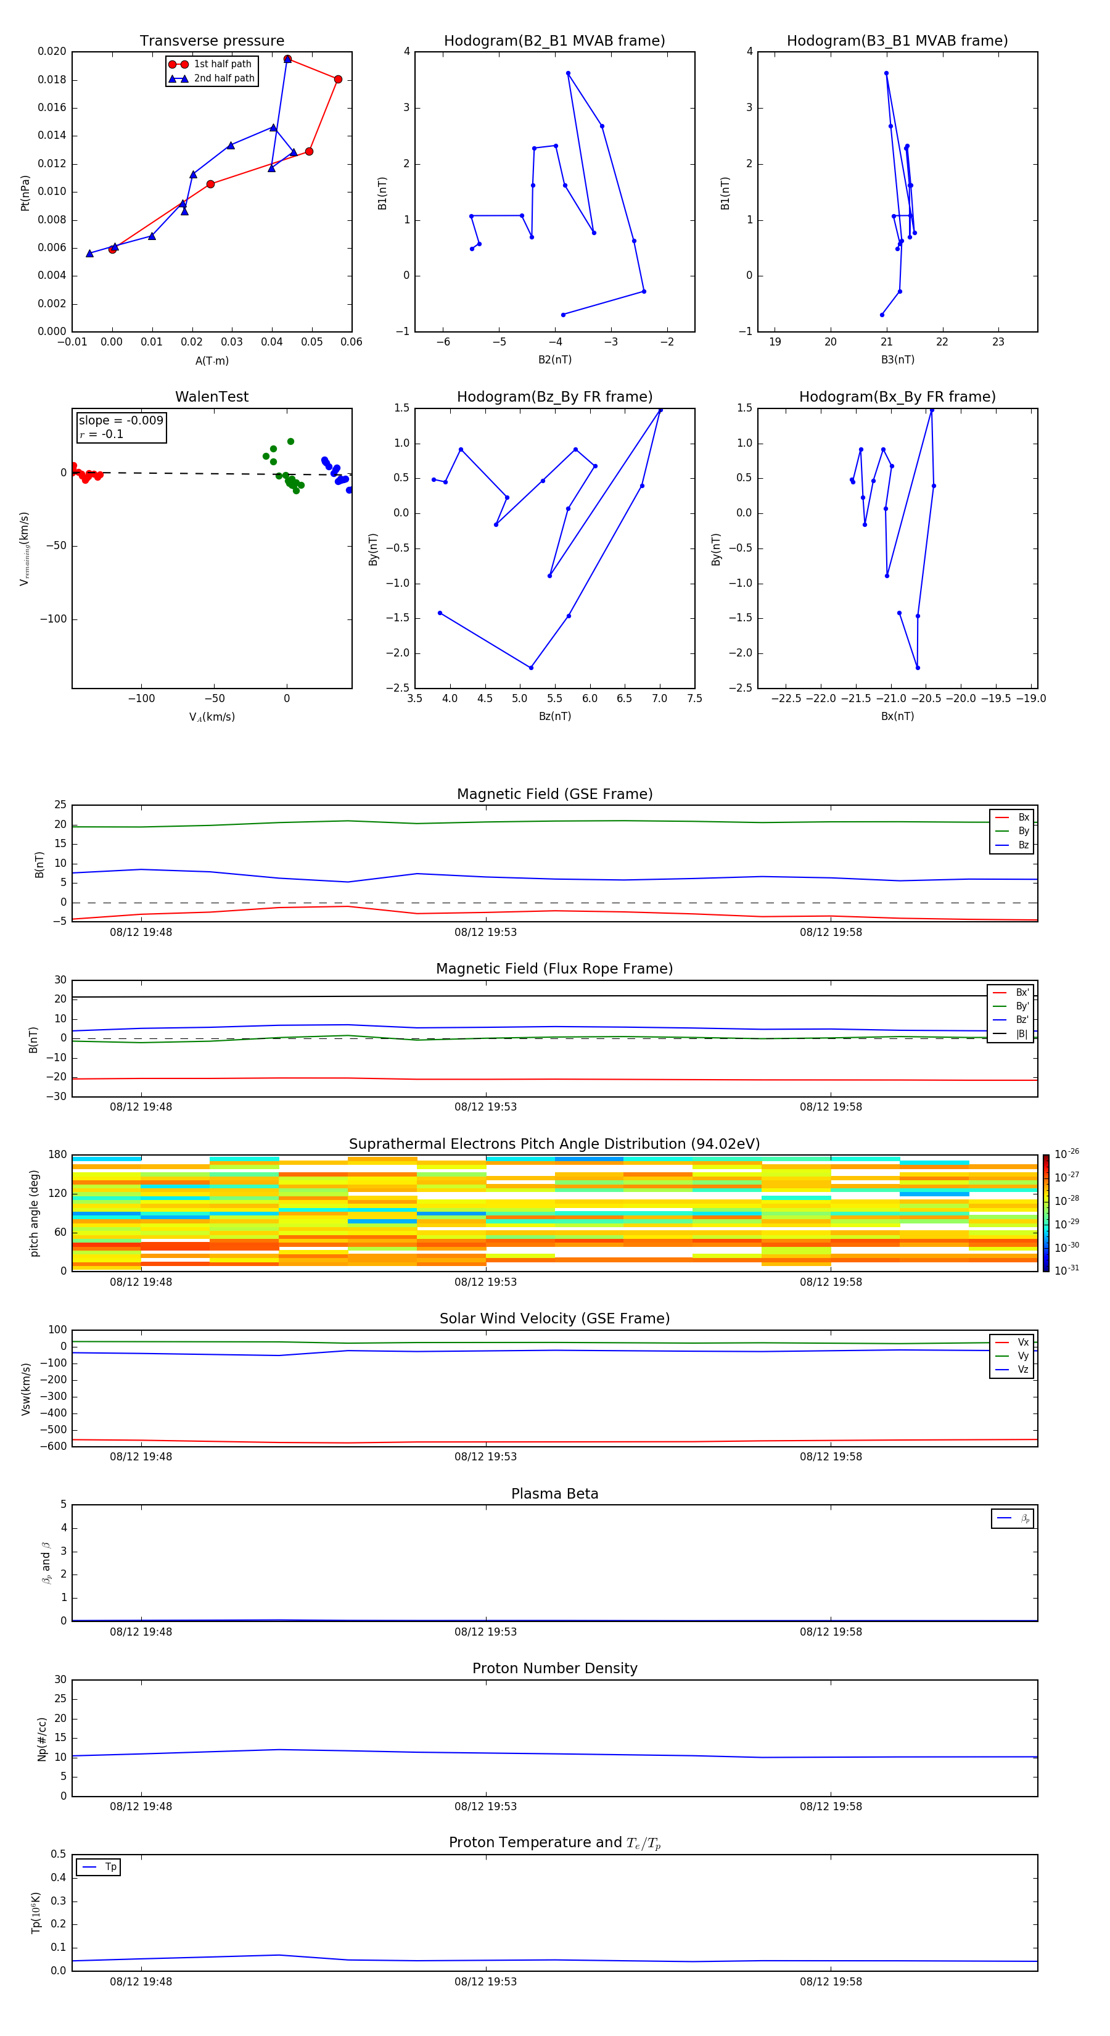Click '08/12 19:58' tick under Proton Number Density

point(830,1806)
